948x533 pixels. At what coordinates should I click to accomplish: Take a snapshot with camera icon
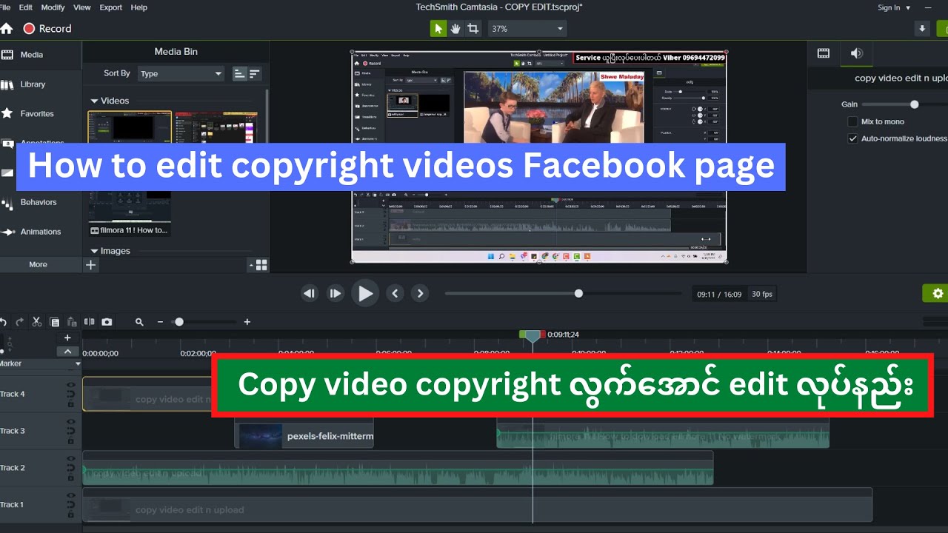107,322
